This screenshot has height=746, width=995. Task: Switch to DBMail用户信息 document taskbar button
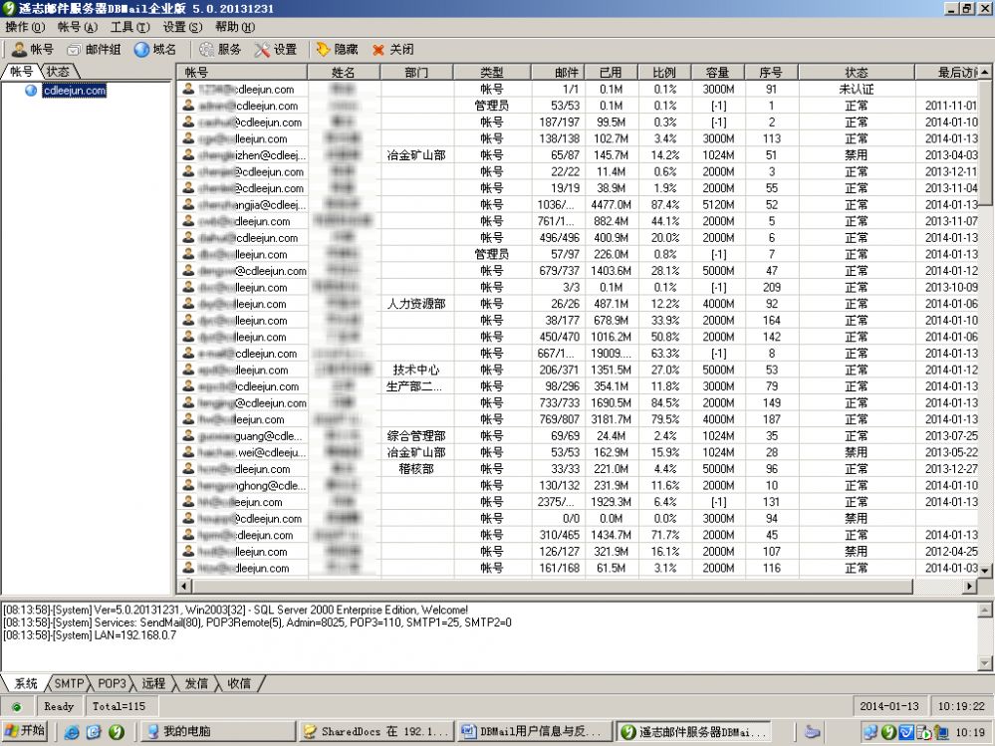click(535, 731)
